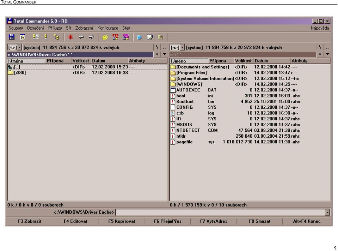Select the [System Volume Information] row

tap(250, 79)
